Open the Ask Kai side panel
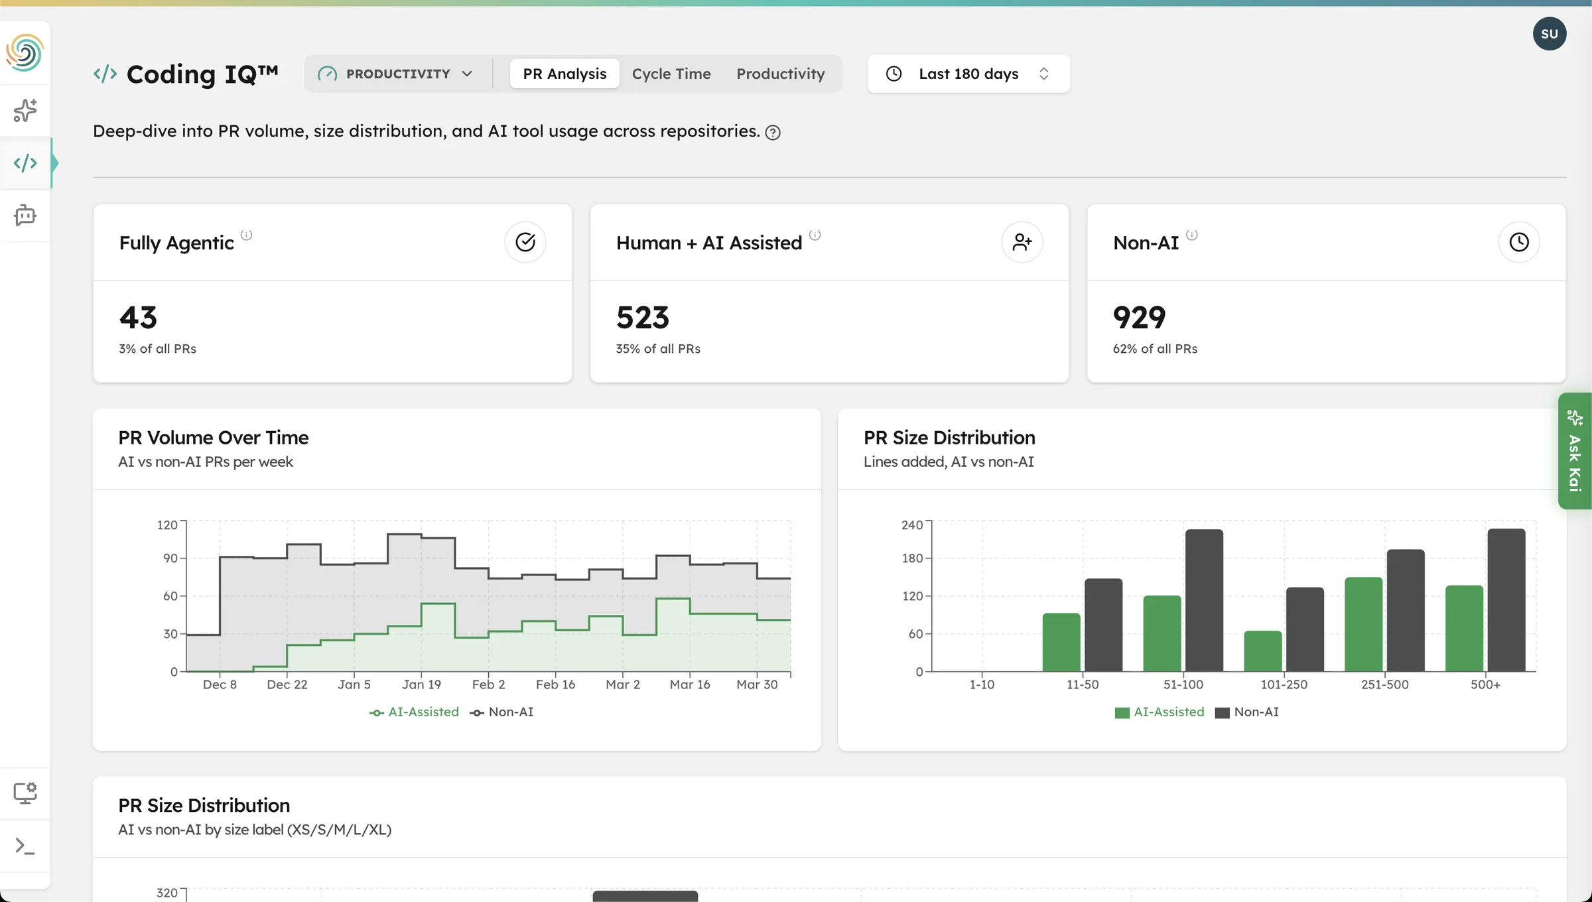The height and width of the screenshot is (902, 1592). 1575,451
